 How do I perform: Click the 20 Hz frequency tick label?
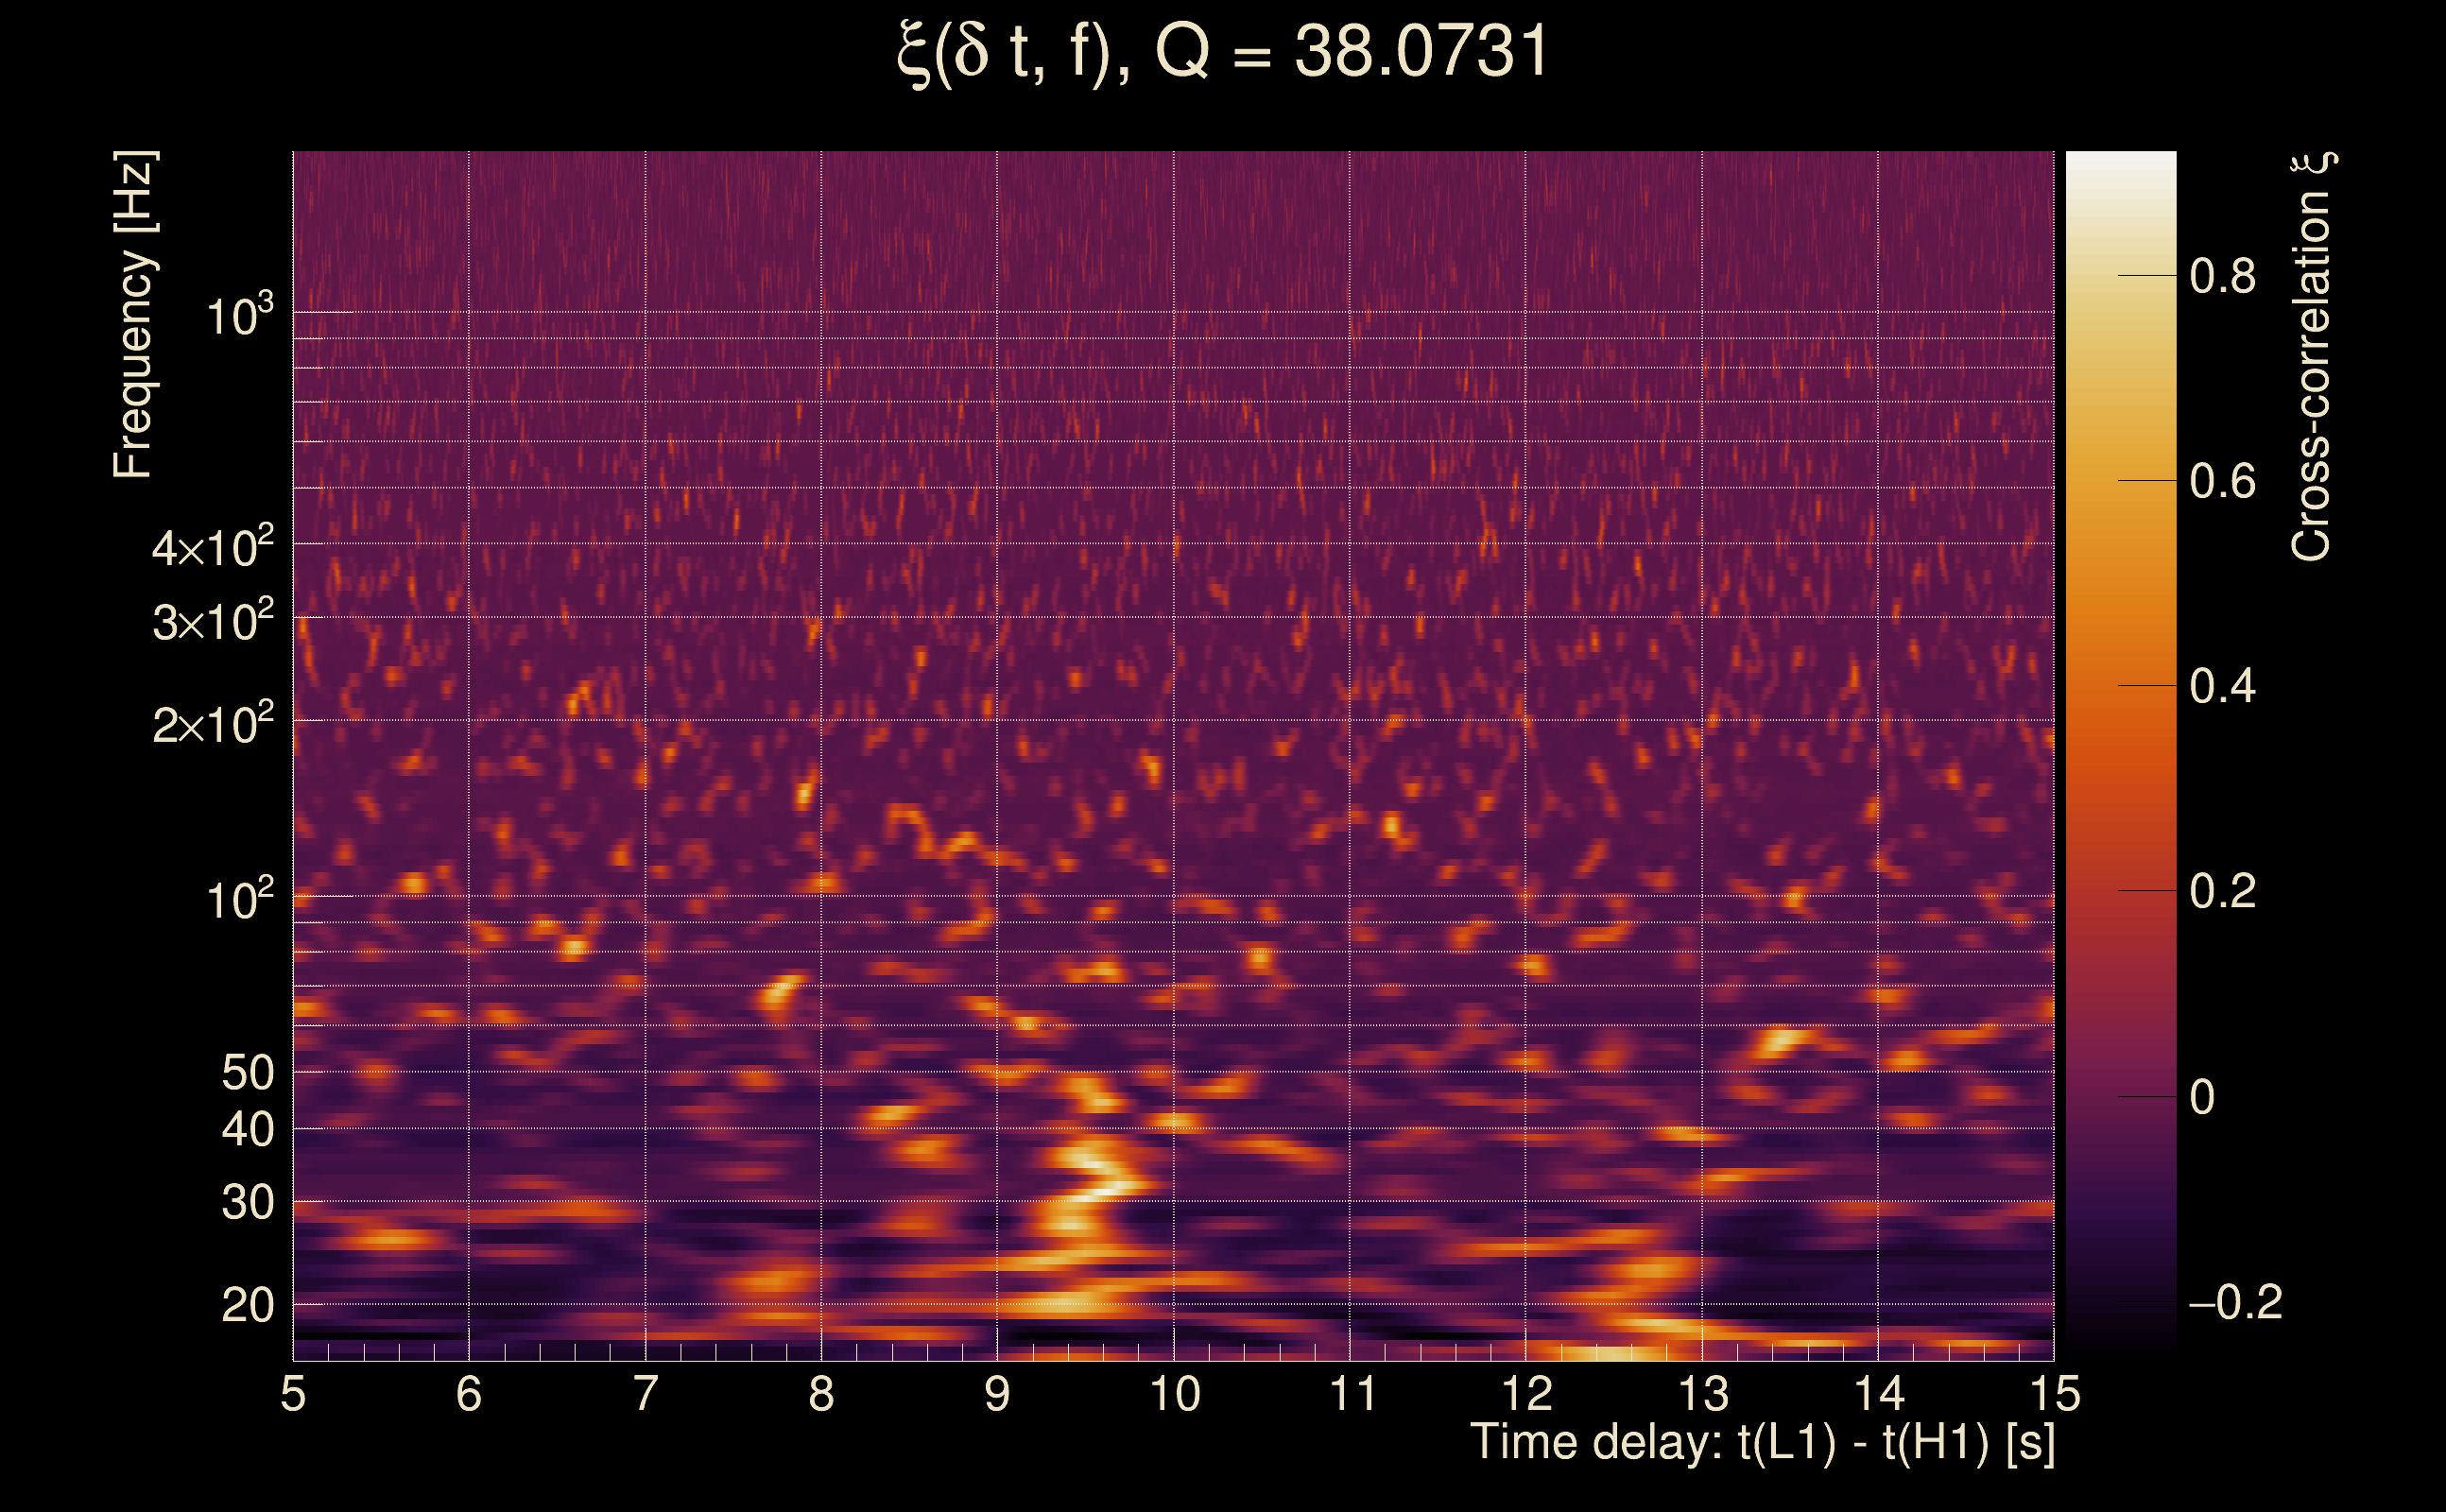click(247, 1306)
